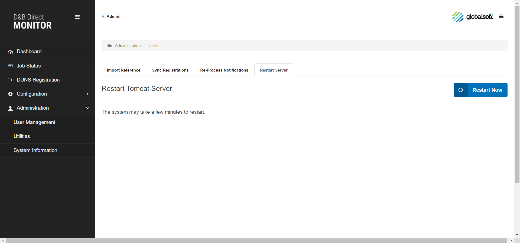Switch to the Re-Process Notifications tab
This screenshot has width=520, height=243.
(224, 70)
